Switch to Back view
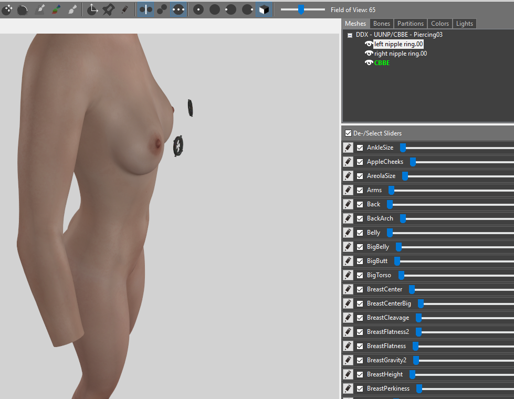 (x=215, y=10)
